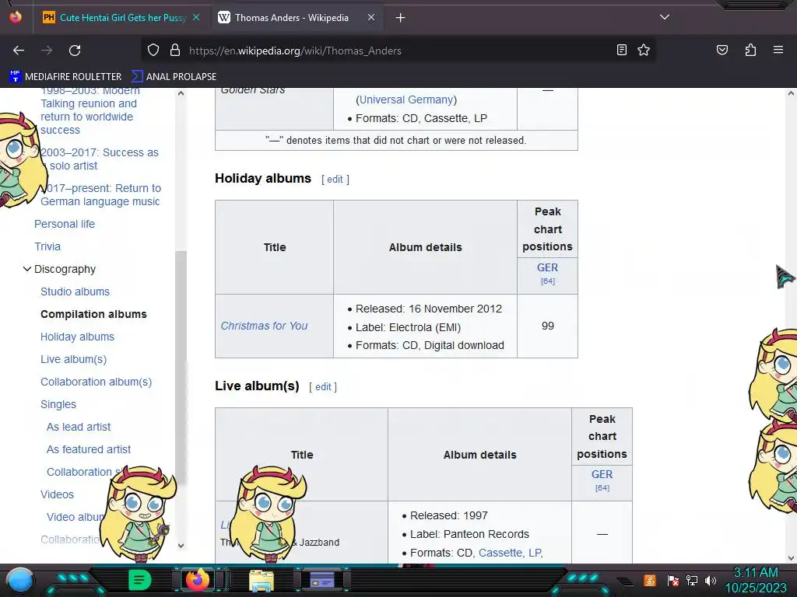Edit the Holiday albums section
The image size is (797, 597).
click(335, 180)
